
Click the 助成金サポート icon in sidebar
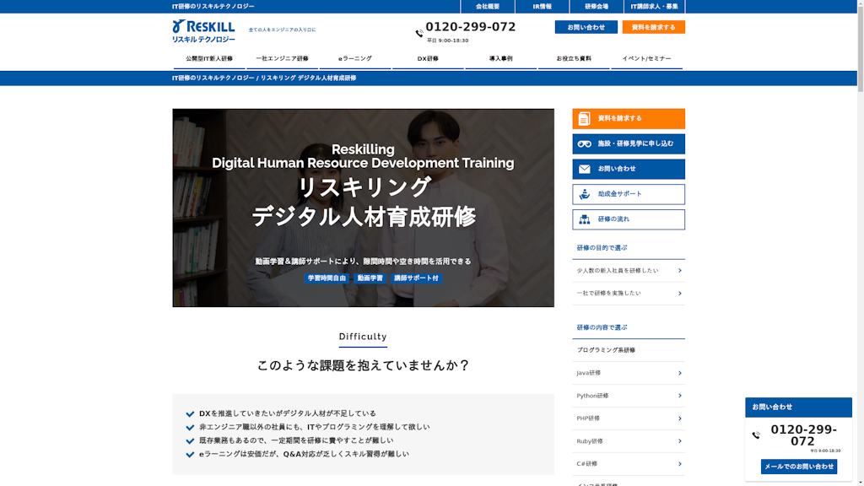(585, 195)
